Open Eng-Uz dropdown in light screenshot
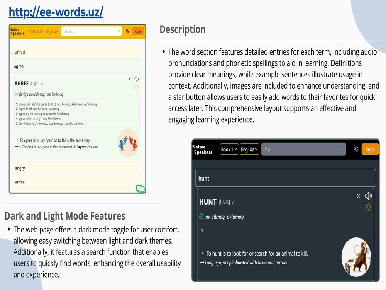Image resolution: width=386 pixels, height=290 pixels. [52, 31]
